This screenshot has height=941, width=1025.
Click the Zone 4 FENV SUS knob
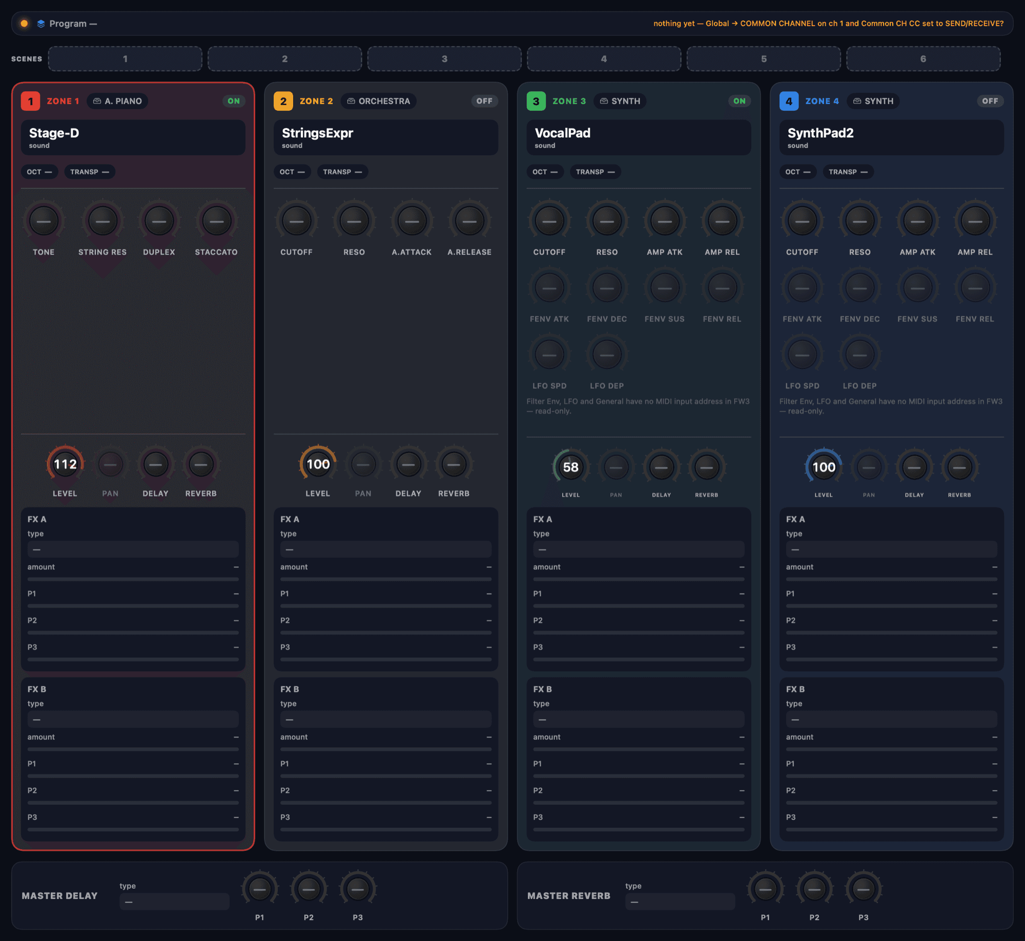[917, 288]
